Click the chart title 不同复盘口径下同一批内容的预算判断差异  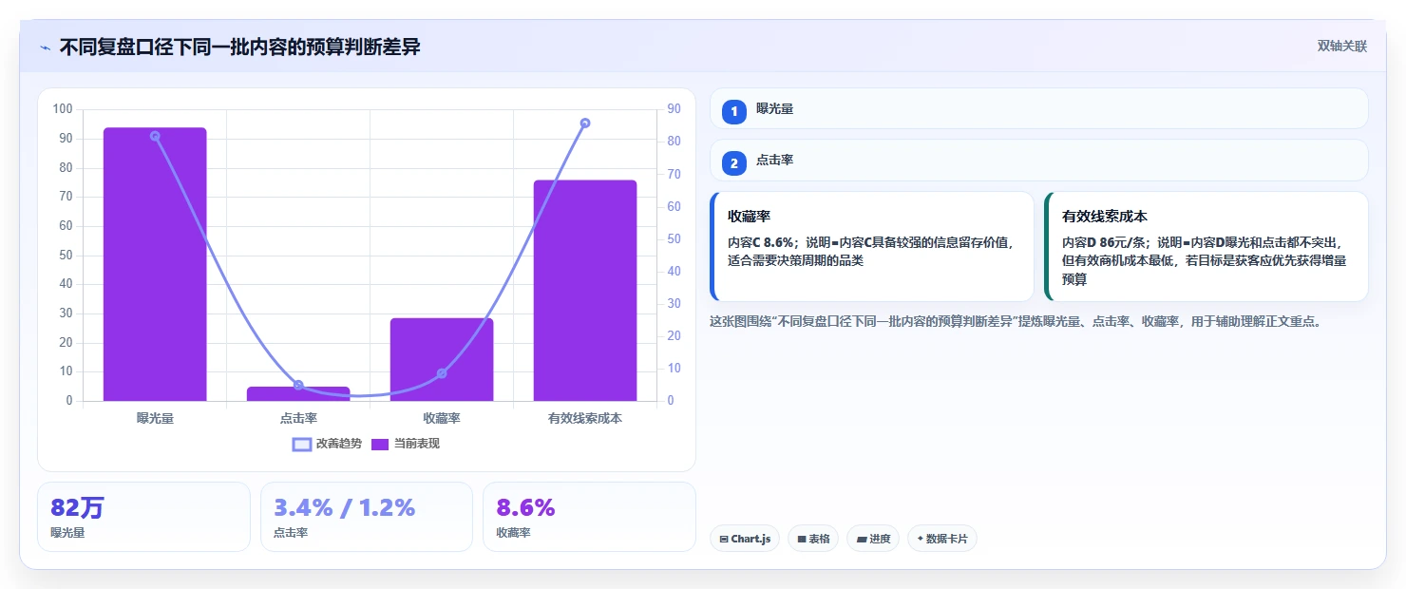pos(240,47)
